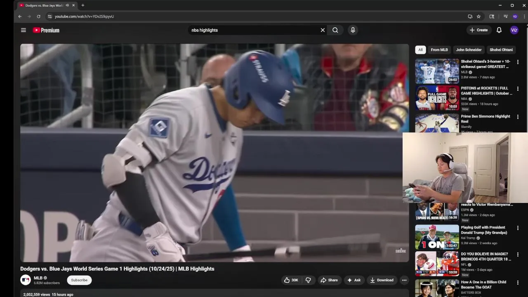Open more actions ellipsis below video
Screen dimensions: 528x297
click(404, 280)
